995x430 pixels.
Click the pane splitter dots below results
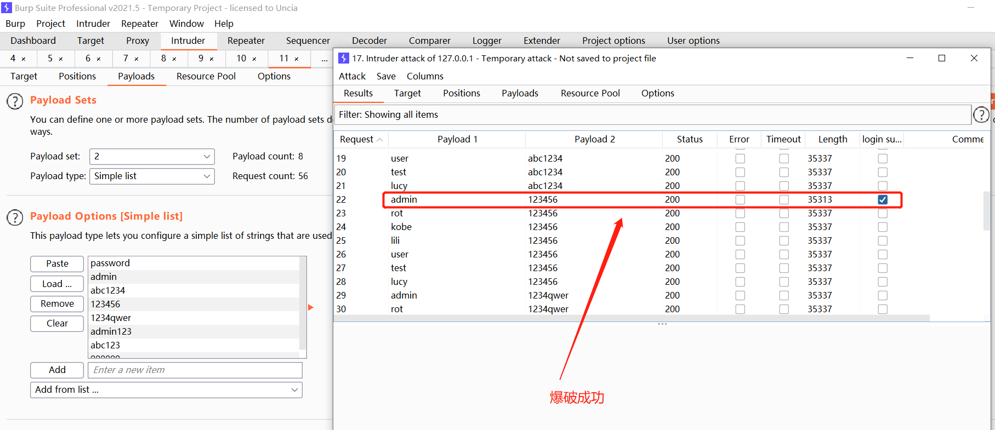tap(662, 324)
